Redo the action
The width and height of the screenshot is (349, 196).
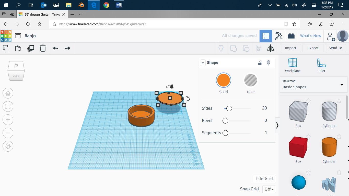coord(67,48)
